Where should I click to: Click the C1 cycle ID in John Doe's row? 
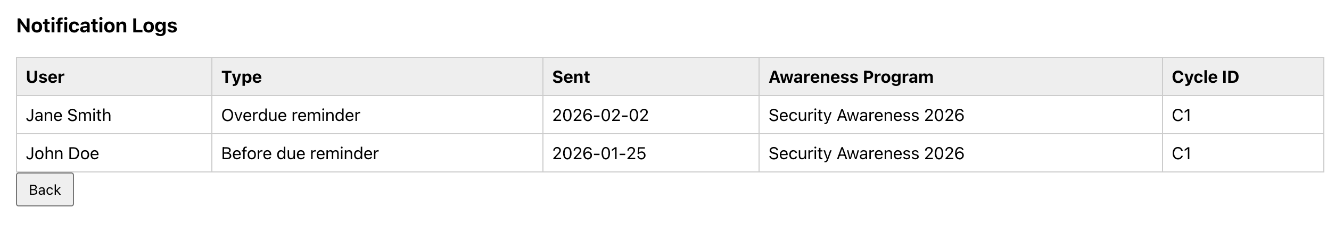1181,153
